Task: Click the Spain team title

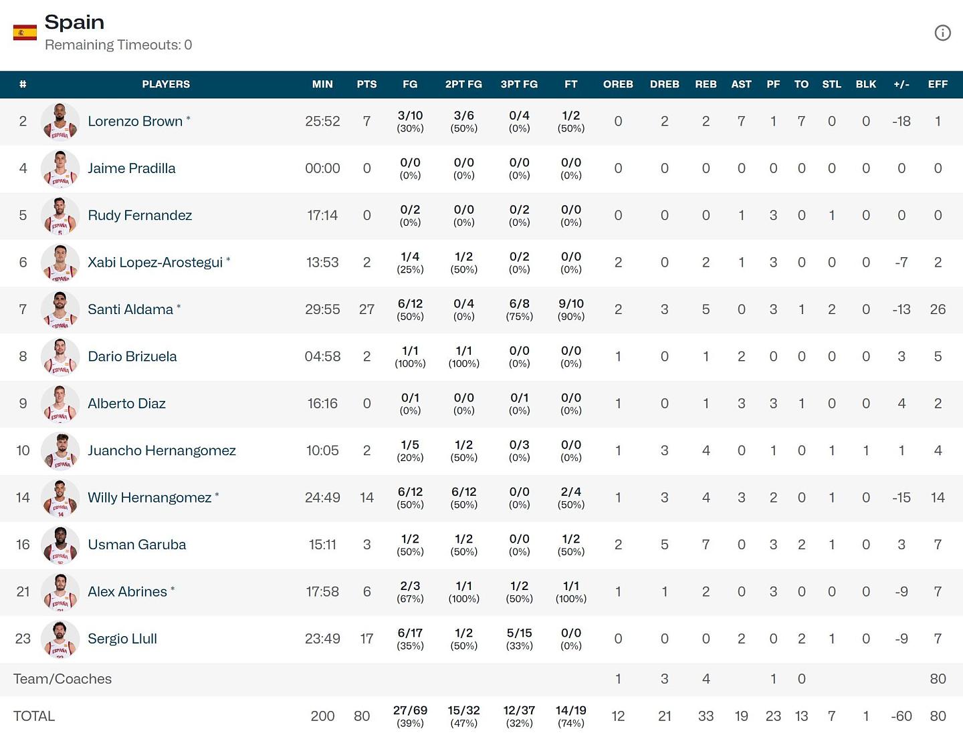Action: pos(74,22)
